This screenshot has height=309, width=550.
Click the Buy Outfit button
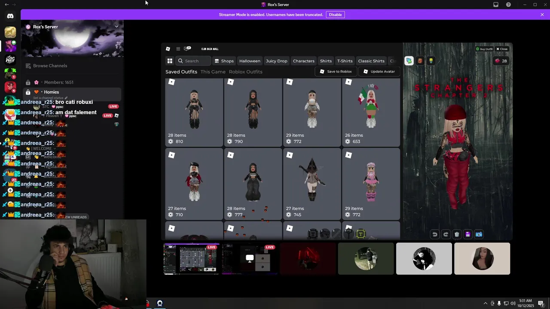click(x=484, y=49)
